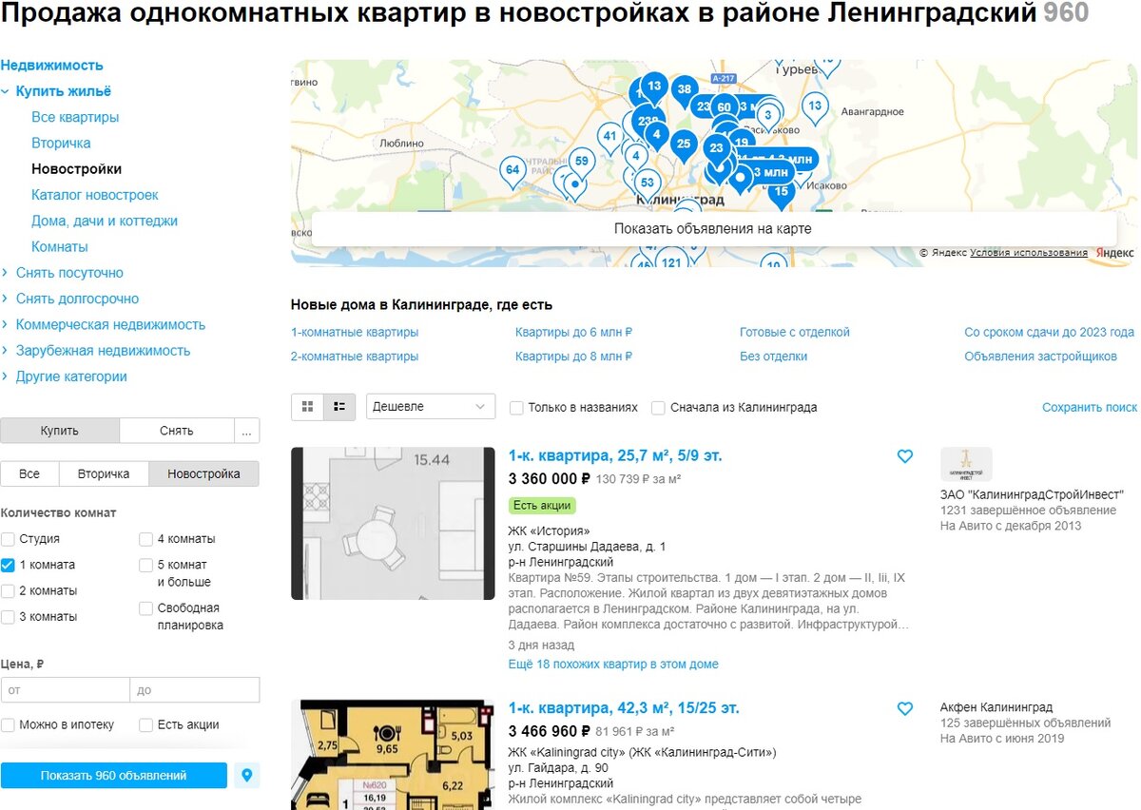The image size is (1141, 810).
Task: Uncheck the 1 комната checkbox
Action: click(8, 565)
